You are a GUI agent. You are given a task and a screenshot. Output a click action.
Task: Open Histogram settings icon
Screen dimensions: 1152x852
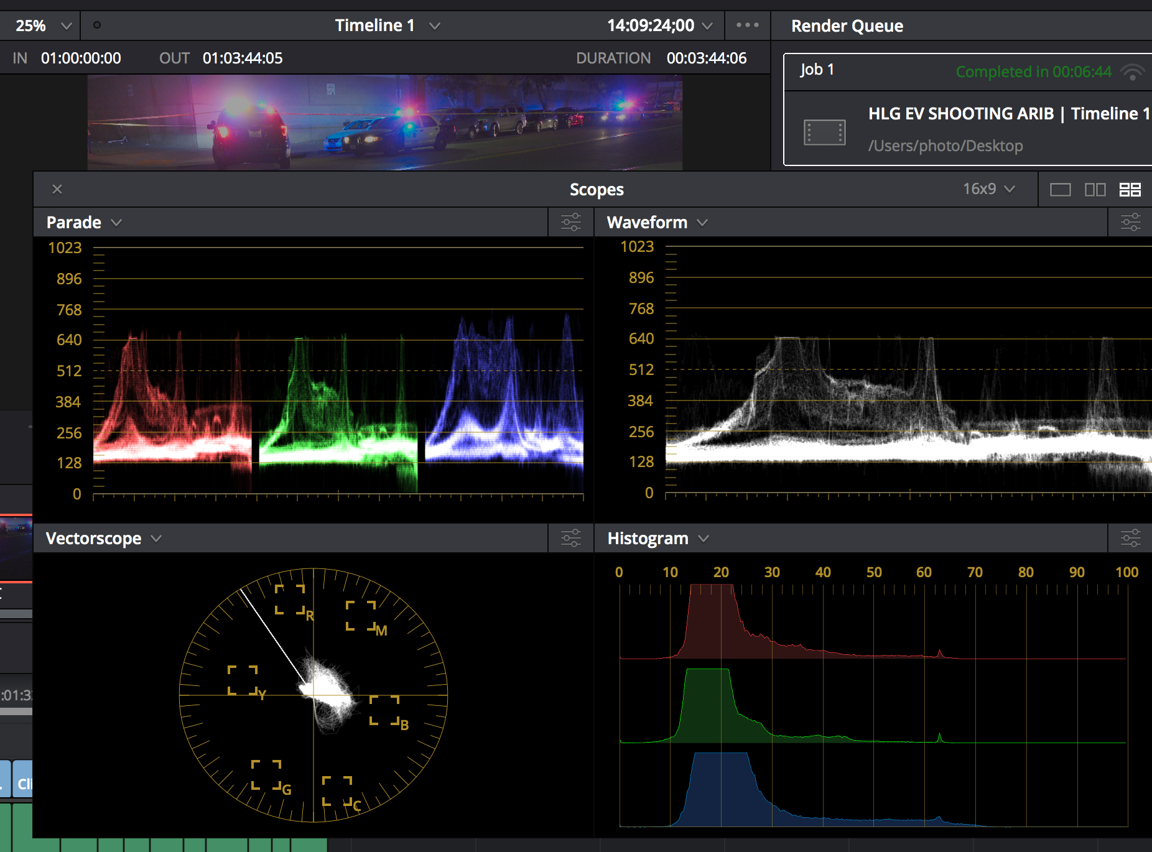[x=1130, y=538]
